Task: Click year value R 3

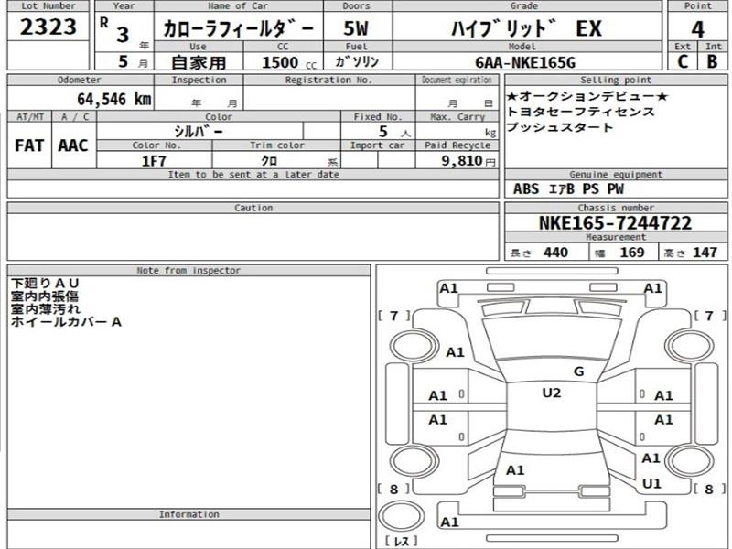Action: coord(117,30)
